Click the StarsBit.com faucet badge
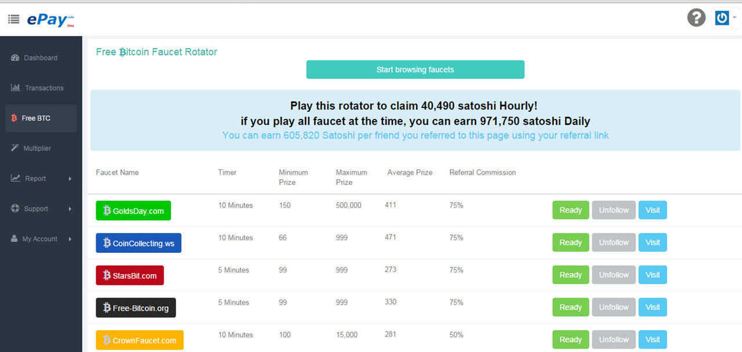Image resolution: width=742 pixels, height=352 pixels. tap(130, 275)
